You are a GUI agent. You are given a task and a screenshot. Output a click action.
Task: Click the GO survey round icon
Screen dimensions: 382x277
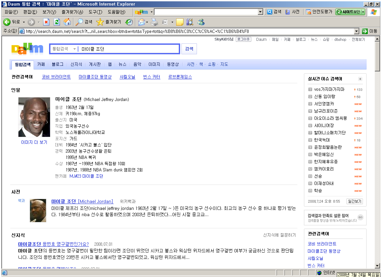tap(360, 217)
